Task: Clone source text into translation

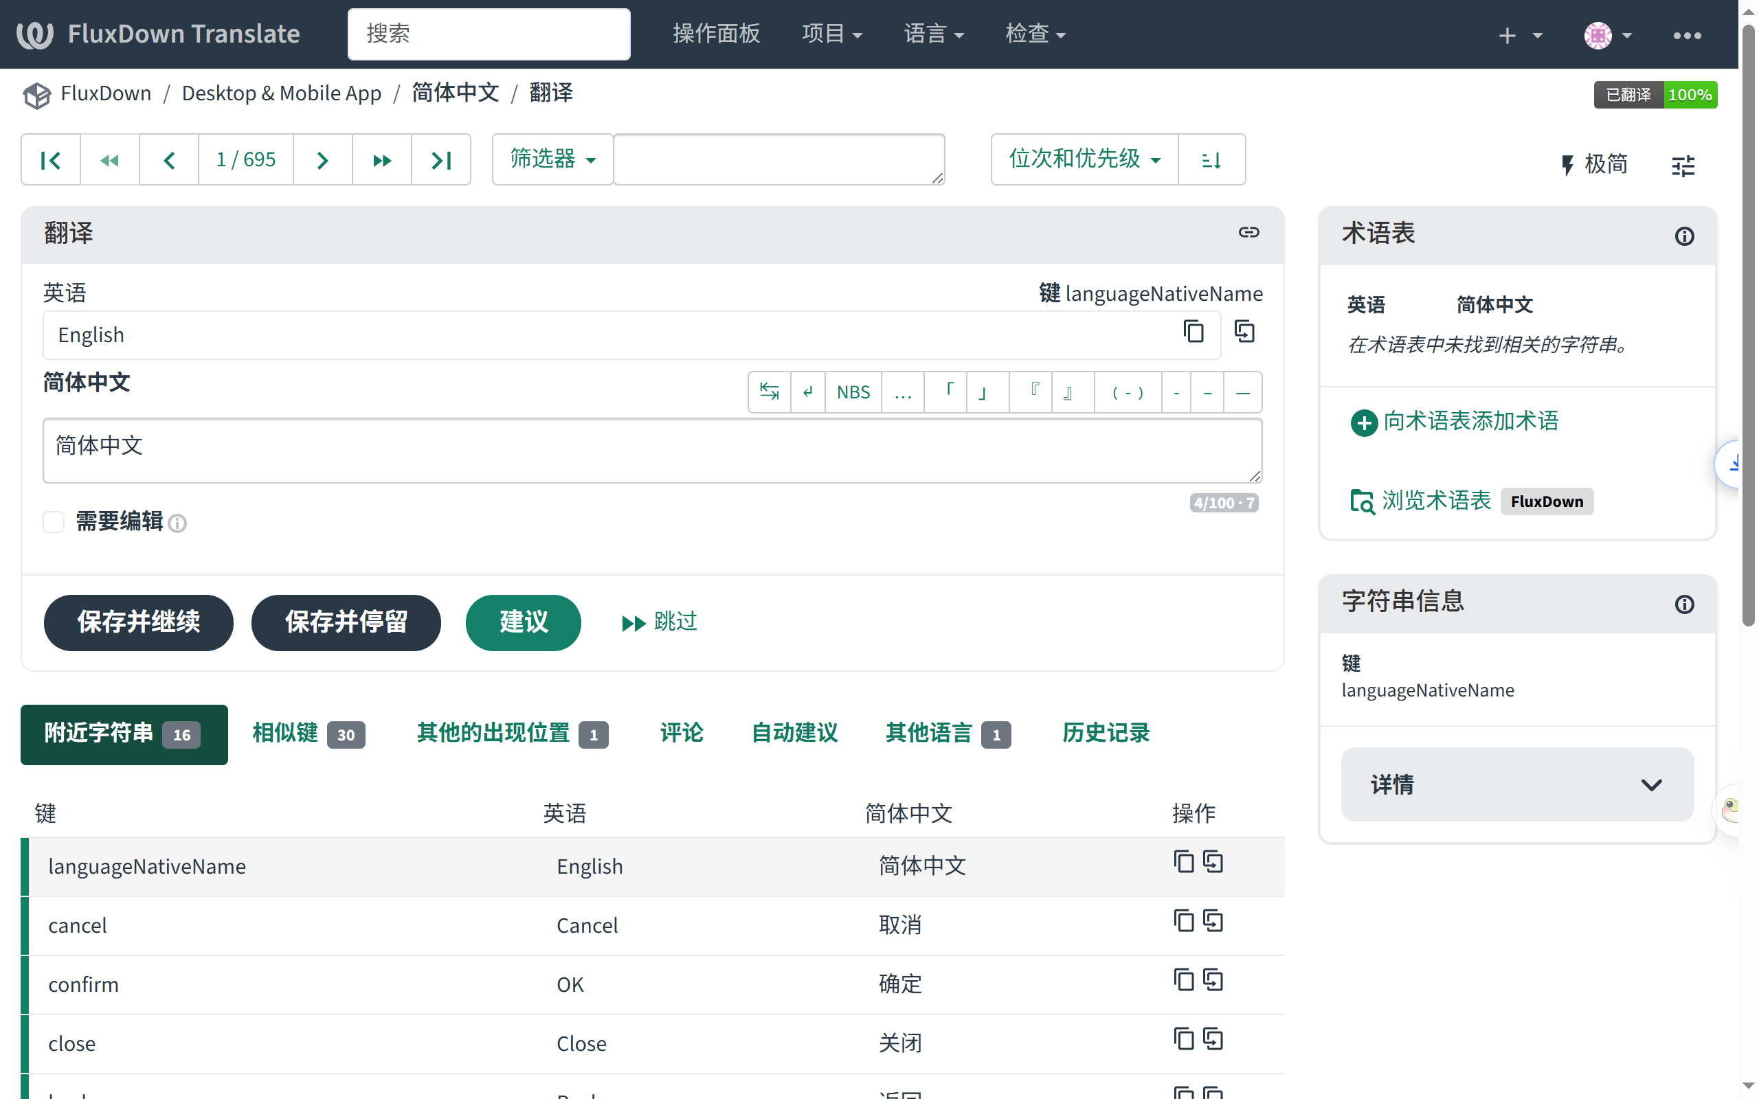Action: tap(1244, 332)
